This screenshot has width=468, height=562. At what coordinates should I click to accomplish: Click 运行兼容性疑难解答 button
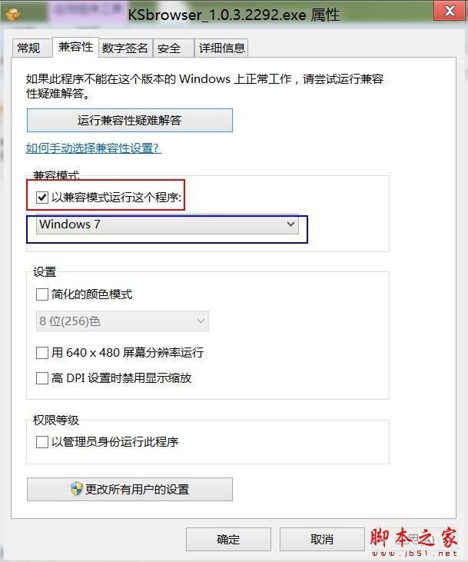pos(130,121)
